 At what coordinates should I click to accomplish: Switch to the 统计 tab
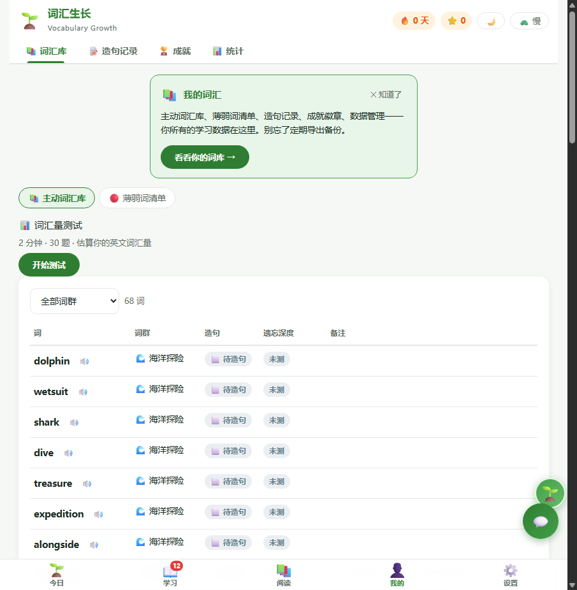coord(228,51)
